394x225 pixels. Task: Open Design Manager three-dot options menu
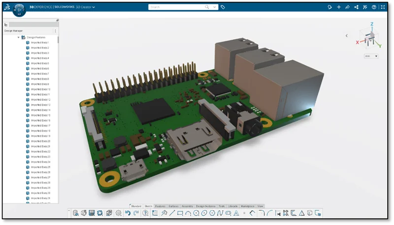[x=55, y=31]
